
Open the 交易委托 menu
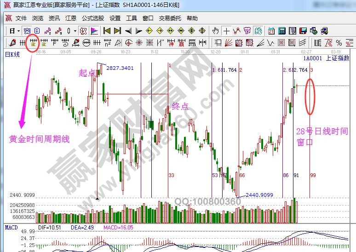(x=170, y=18)
